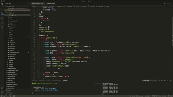
Task: Expand the NPM SCRIPTS section
Action: tap(10, 94)
